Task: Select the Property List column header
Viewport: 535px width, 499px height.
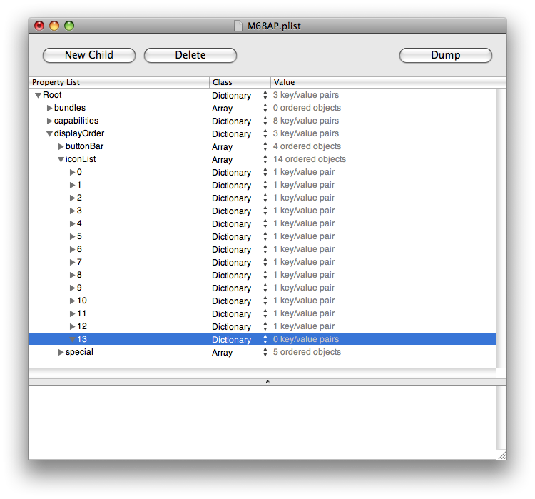Action: 119,82
